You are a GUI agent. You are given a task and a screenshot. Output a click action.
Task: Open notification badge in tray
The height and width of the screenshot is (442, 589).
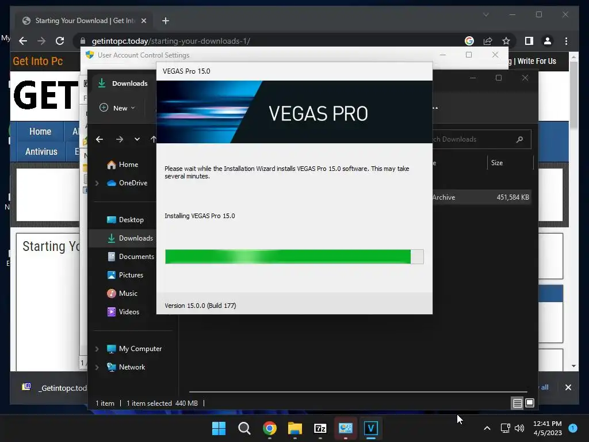pos(573,428)
